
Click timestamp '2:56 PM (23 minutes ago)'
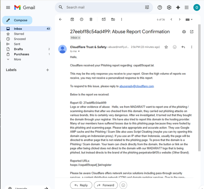pyautogui.click(x=145, y=47)
